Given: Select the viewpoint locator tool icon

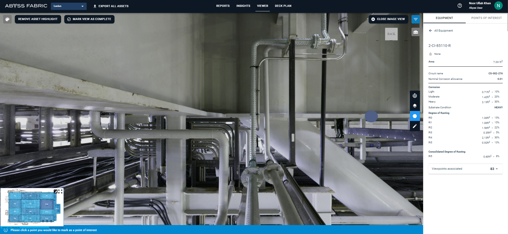Looking at the screenshot, I should [415, 96].
